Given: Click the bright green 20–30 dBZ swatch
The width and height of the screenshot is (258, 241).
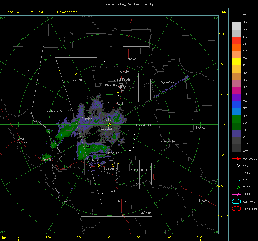Looking at the screenshot, I should pyautogui.click(x=236, y=119).
